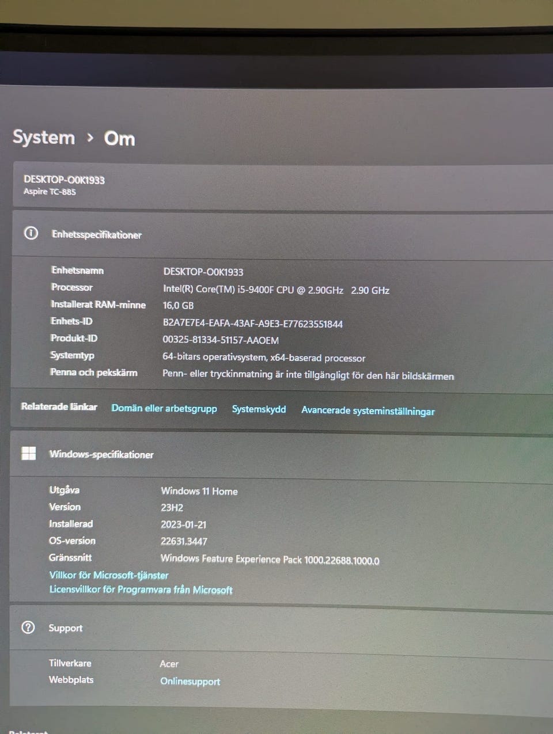The height and width of the screenshot is (734, 553).
Task: Click the Enhetsnamn label
Action: [x=78, y=270]
